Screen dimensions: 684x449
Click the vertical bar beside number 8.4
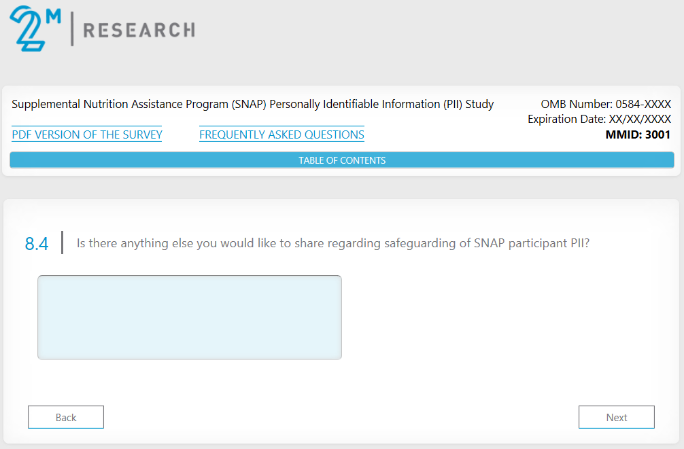[x=63, y=243]
